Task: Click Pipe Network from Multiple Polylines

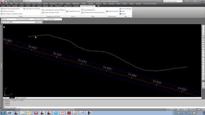Action: click(x=93, y=12)
